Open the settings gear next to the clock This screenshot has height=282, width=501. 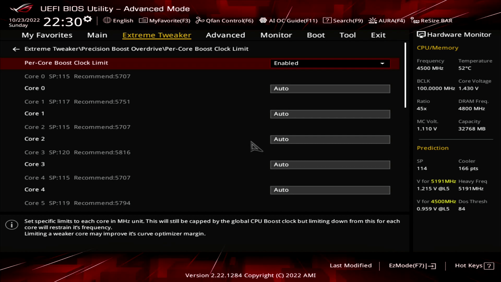click(88, 19)
